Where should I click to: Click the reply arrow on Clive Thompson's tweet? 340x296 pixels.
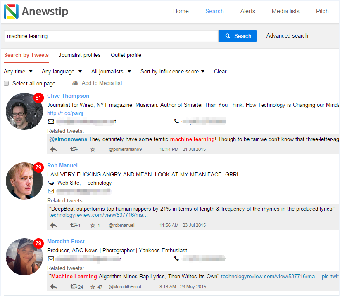54,149
